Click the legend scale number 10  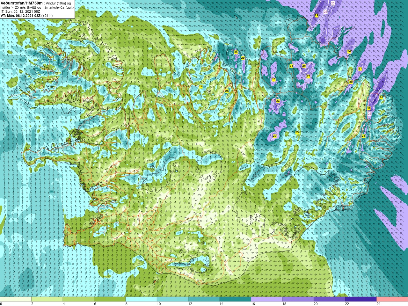158,304
